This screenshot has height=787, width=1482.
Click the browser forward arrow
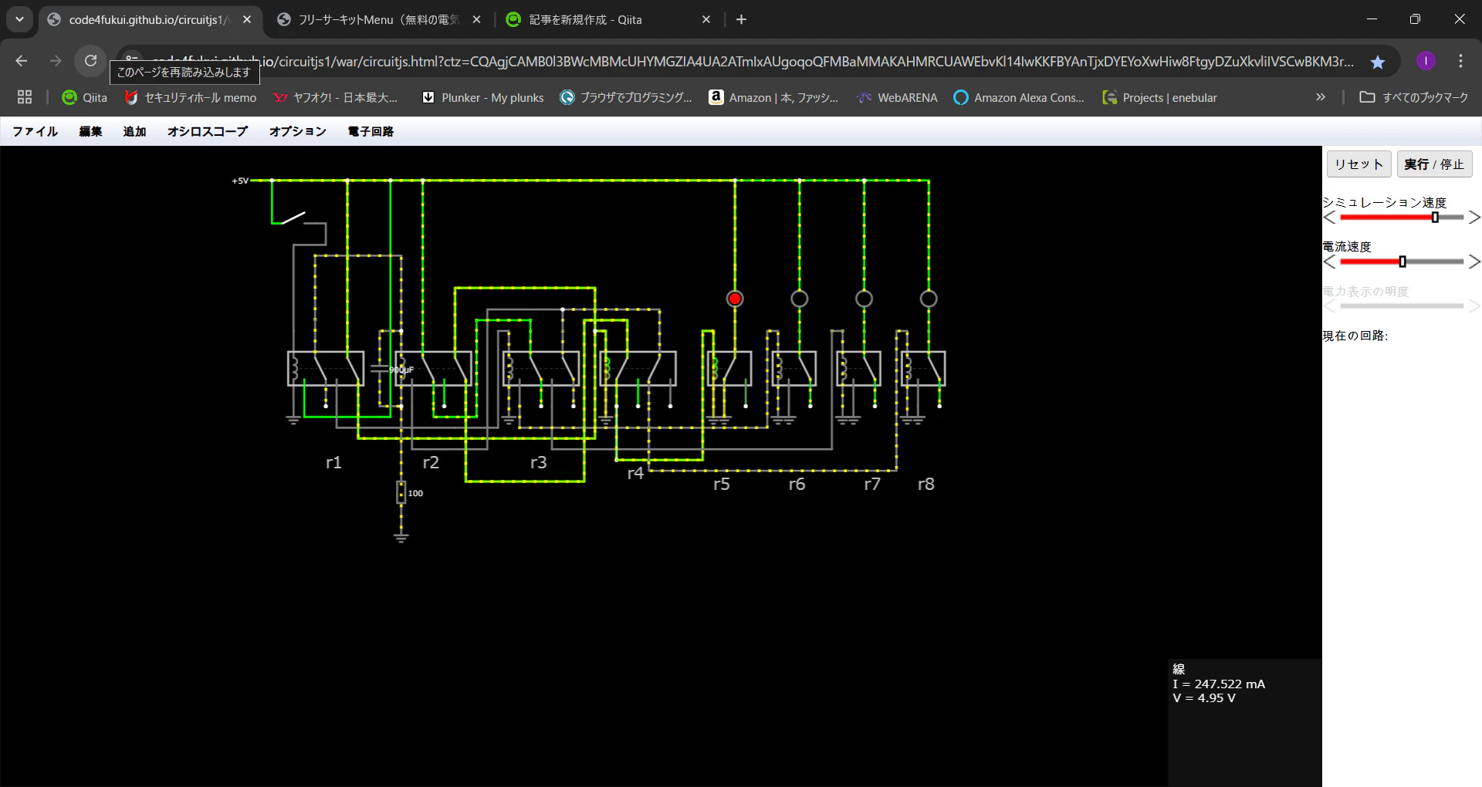pyautogui.click(x=56, y=60)
